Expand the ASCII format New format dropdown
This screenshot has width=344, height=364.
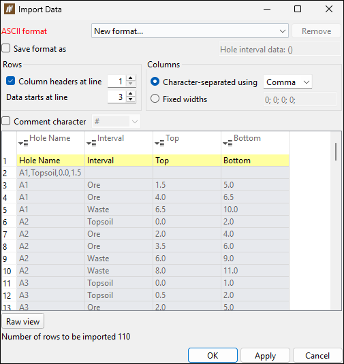190,31
